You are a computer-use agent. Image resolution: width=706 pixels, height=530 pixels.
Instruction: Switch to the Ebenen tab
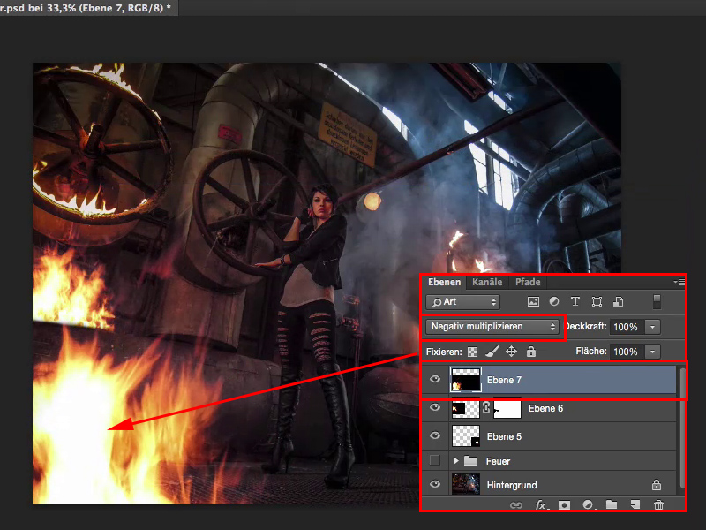coord(445,282)
